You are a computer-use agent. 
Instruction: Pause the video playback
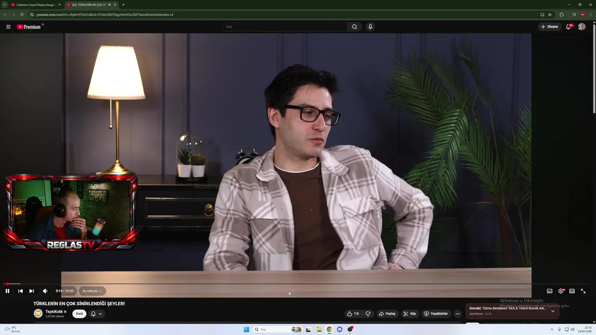(7, 291)
